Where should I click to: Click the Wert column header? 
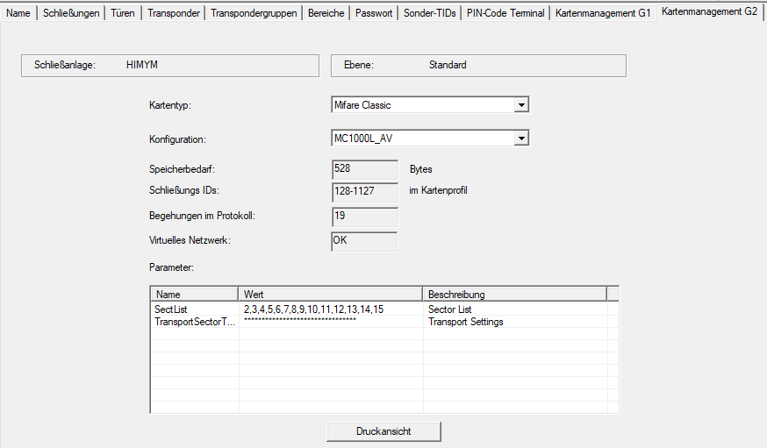click(330, 295)
